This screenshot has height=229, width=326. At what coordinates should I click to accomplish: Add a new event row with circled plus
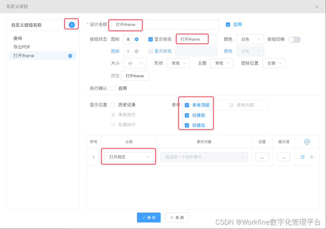click(307, 142)
